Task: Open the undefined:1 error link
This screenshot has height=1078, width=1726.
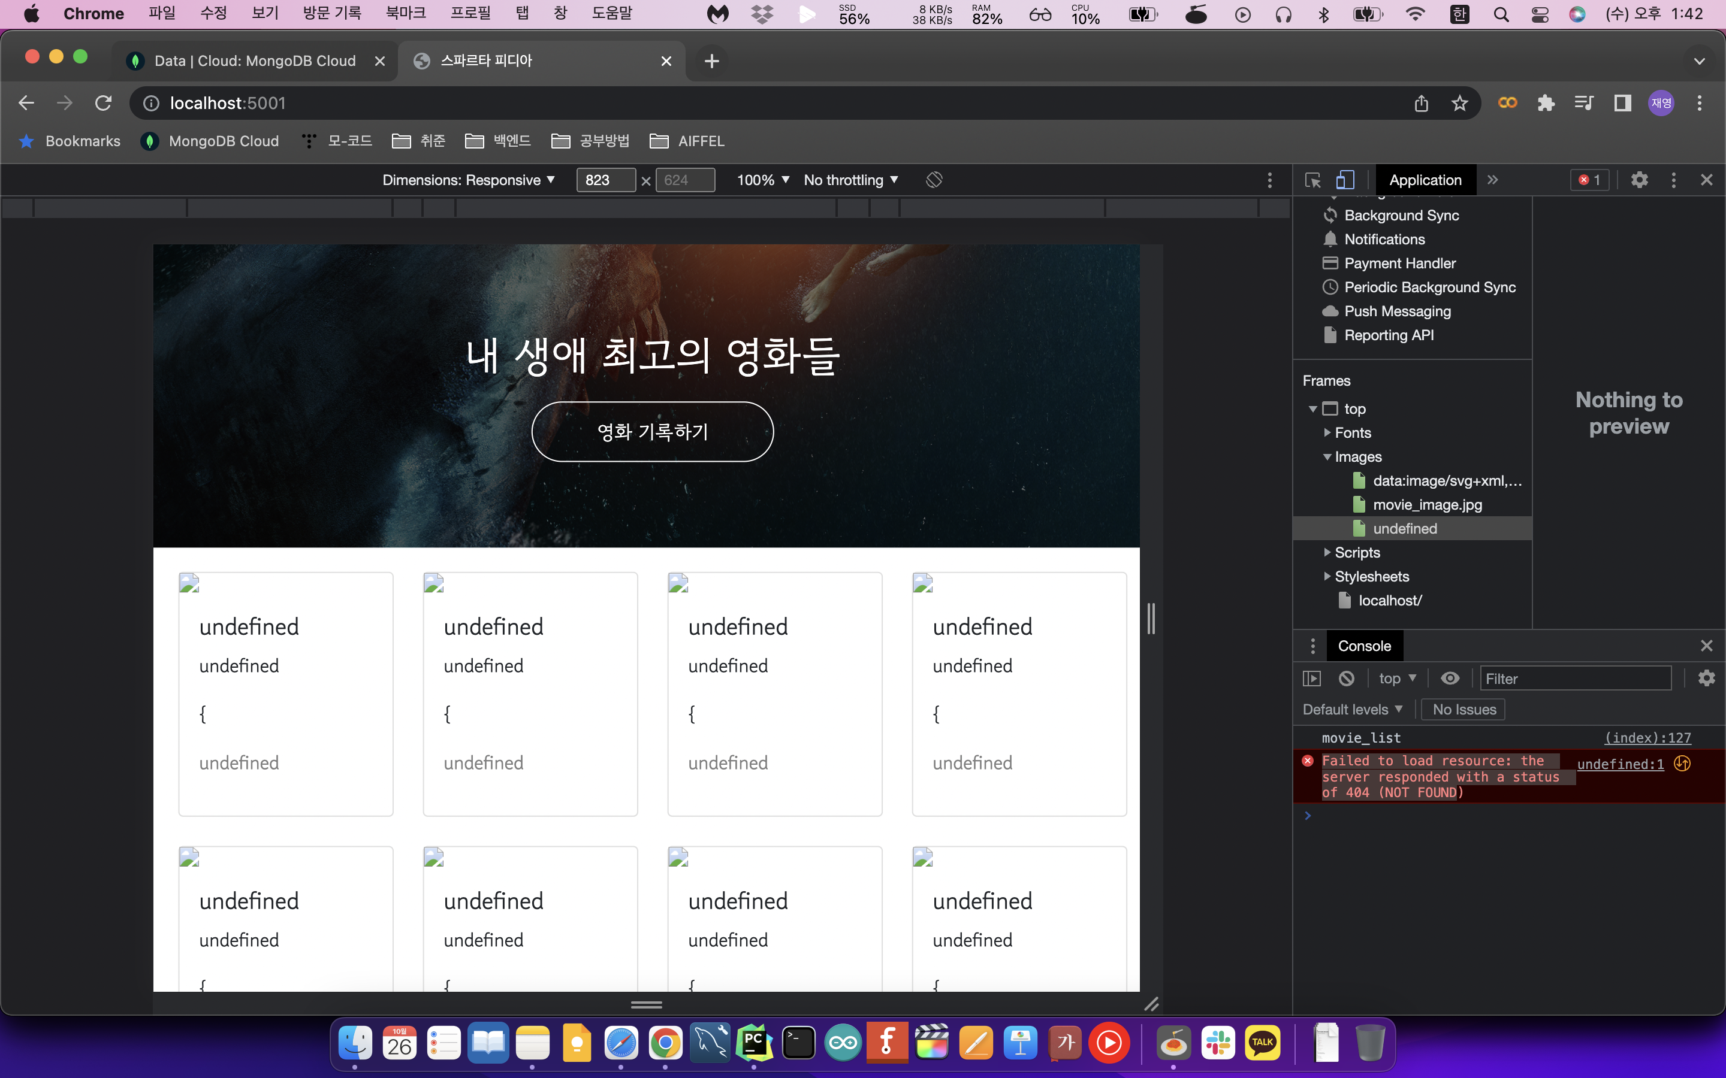Action: coord(1620,764)
